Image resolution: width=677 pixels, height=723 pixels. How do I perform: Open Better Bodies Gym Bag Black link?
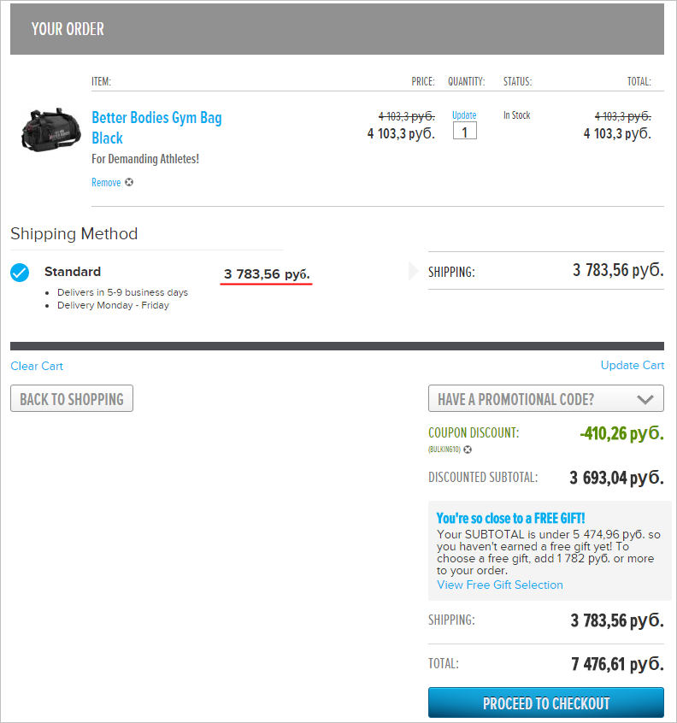156,127
